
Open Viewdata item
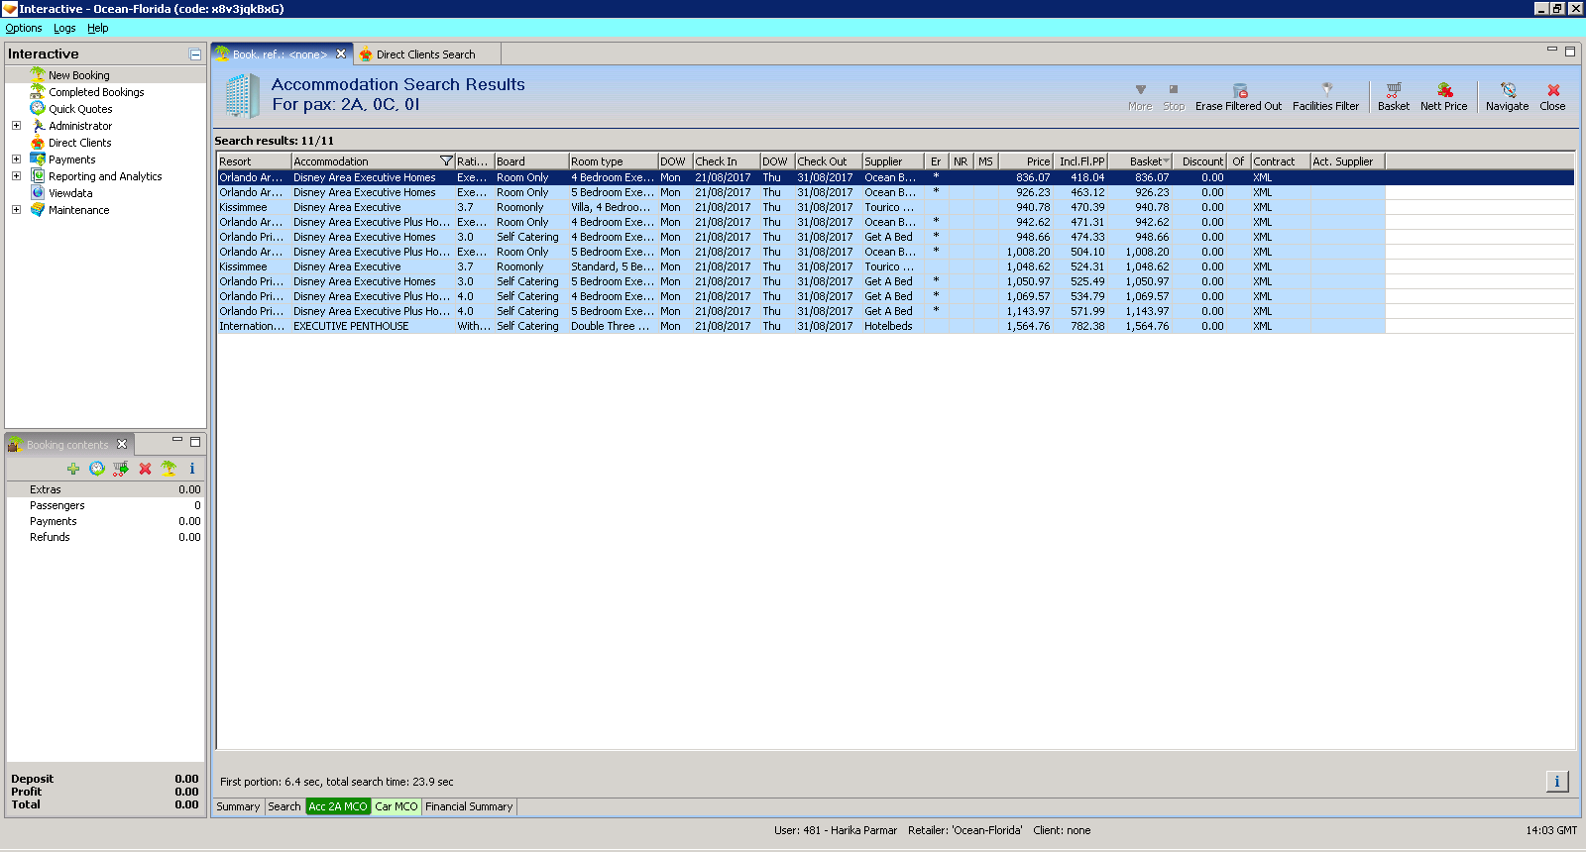pos(70,193)
